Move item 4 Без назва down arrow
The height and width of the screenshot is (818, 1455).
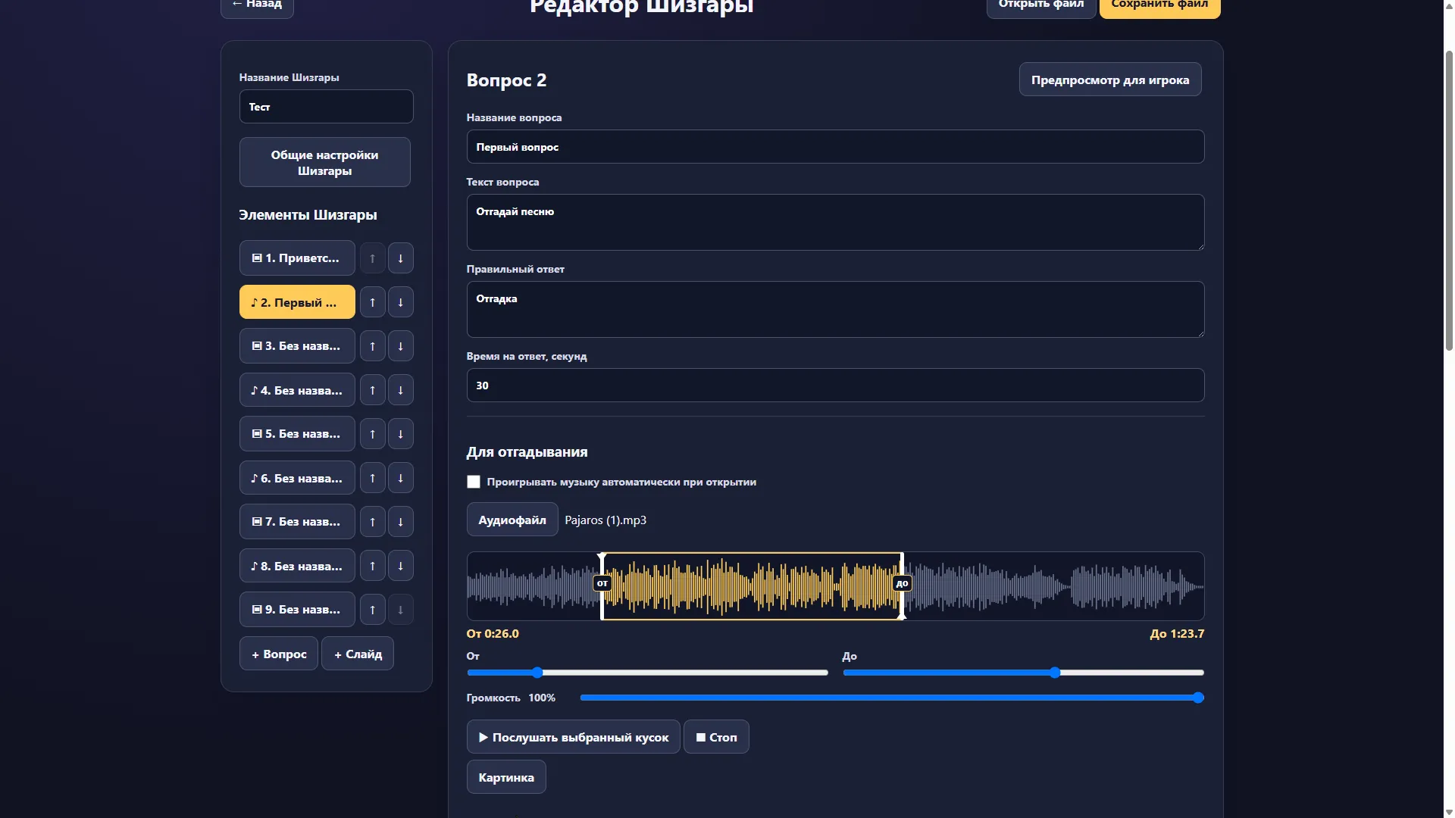click(400, 390)
